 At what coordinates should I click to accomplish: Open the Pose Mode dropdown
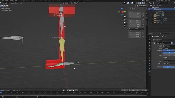pyautogui.click(x=5, y=3)
